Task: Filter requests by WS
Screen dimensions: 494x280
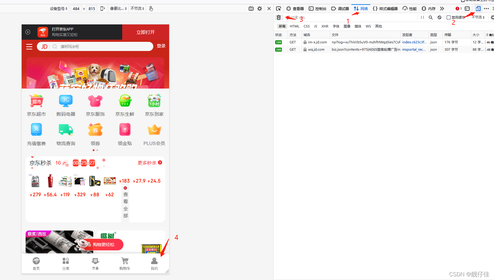Action: (x=368, y=26)
